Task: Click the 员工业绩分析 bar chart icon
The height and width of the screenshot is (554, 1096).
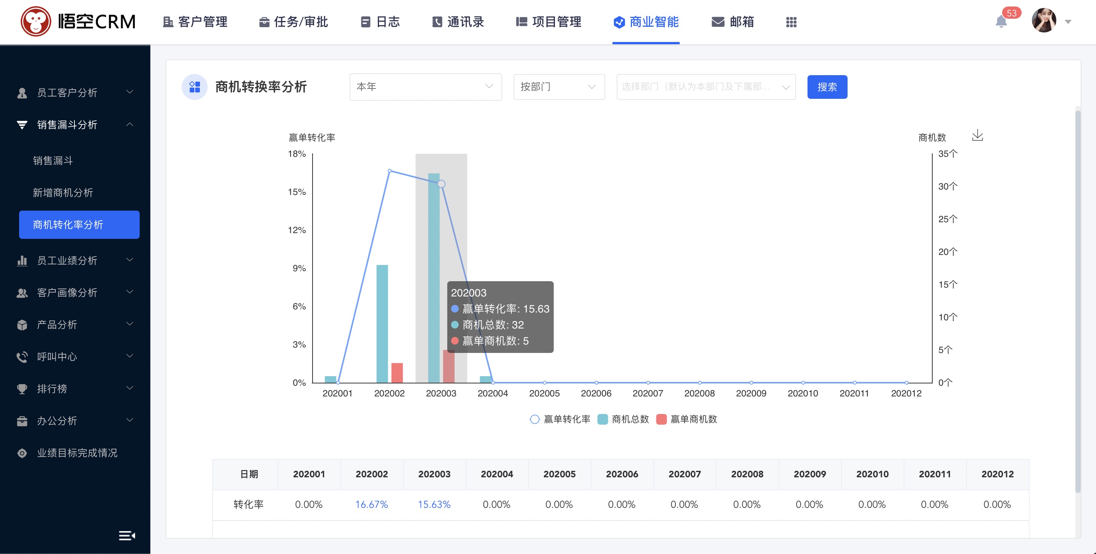Action: click(x=22, y=261)
